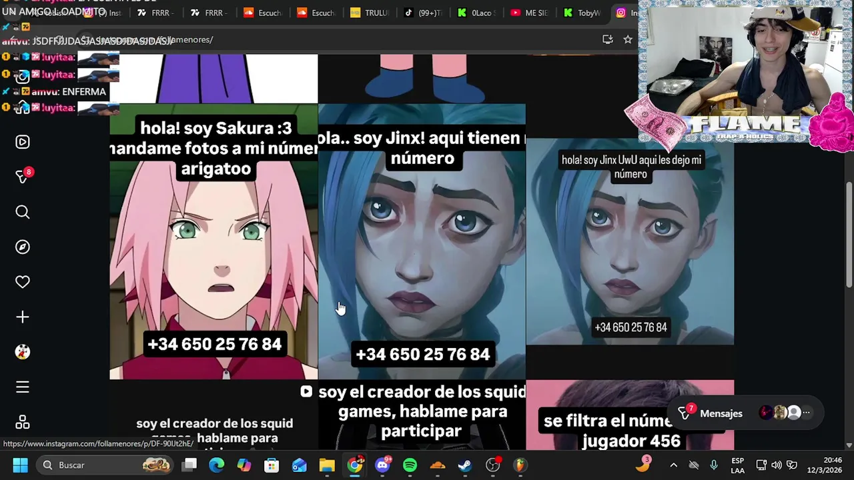The image size is (854, 480).
Task: Switch to the TikTok (99+) tab
Action: click(424, 13)
